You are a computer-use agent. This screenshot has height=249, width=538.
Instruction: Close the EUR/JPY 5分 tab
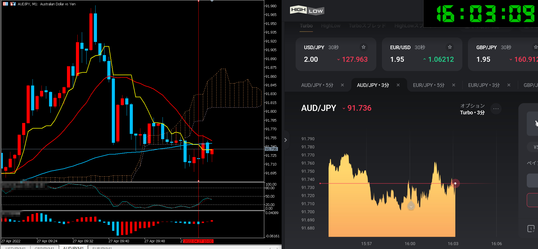click(x=454, y=85)
